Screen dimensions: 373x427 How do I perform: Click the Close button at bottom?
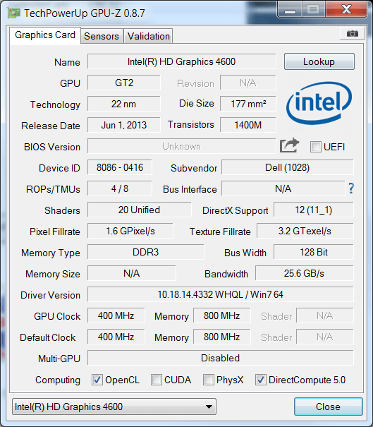[x=328, y=407]
